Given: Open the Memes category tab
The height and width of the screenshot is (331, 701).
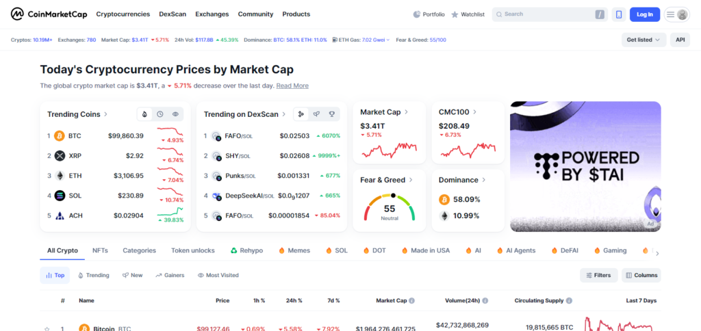Looking at the screenshot, I should pos(294,250).
